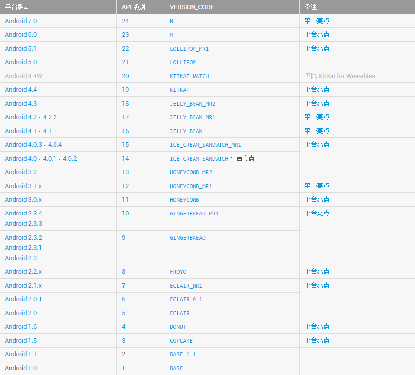Screen dimensions: 415x375
Task: Open the ECLAIR_MR1 code link
Action: (186, 286)
